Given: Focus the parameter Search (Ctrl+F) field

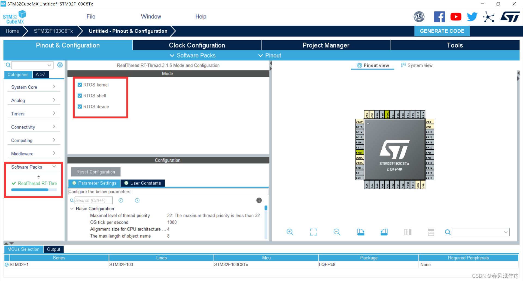Looking at the screenshot, I should coord(93,201).
